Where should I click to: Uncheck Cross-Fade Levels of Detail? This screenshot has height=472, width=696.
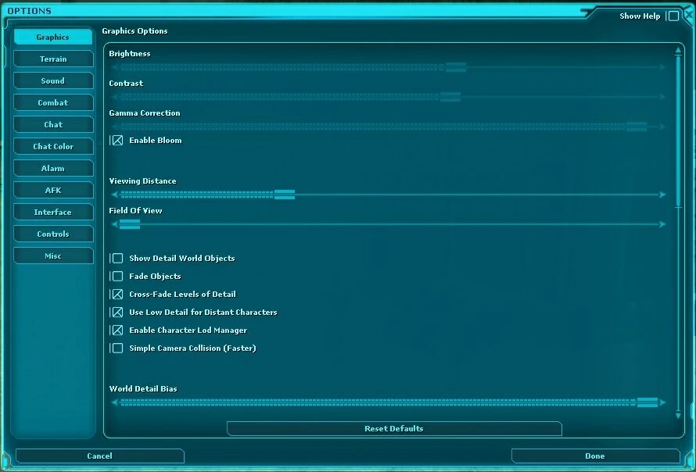(117, 294)
